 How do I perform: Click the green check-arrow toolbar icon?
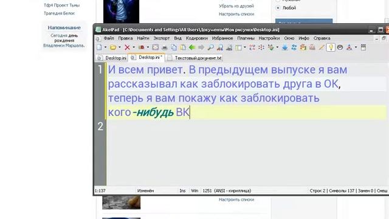pos(271,47)
